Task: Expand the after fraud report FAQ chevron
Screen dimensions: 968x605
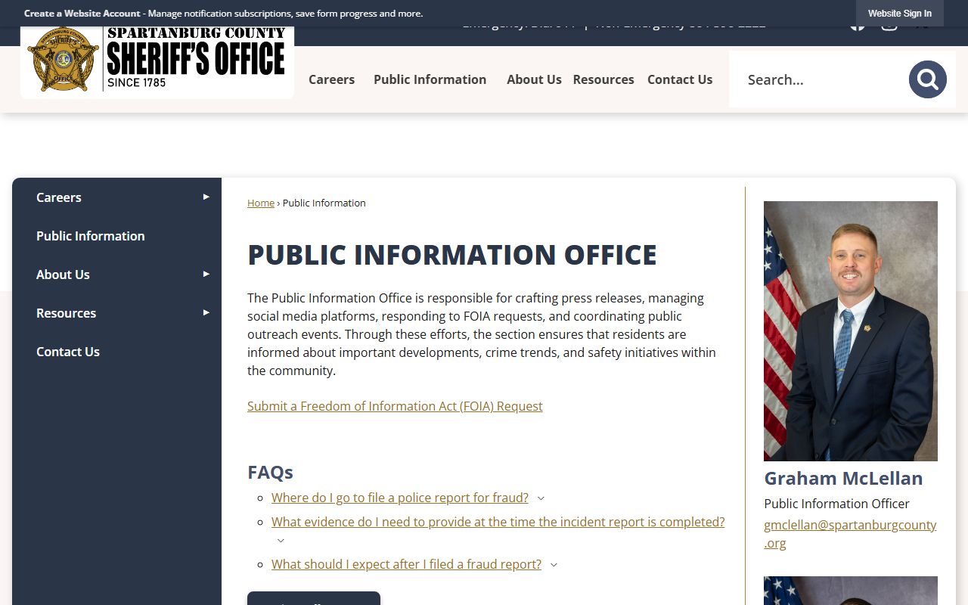Action: (x=554, y=565)
